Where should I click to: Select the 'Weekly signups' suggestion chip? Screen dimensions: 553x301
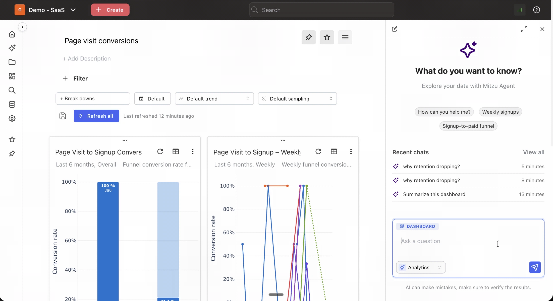click(501, 112)
